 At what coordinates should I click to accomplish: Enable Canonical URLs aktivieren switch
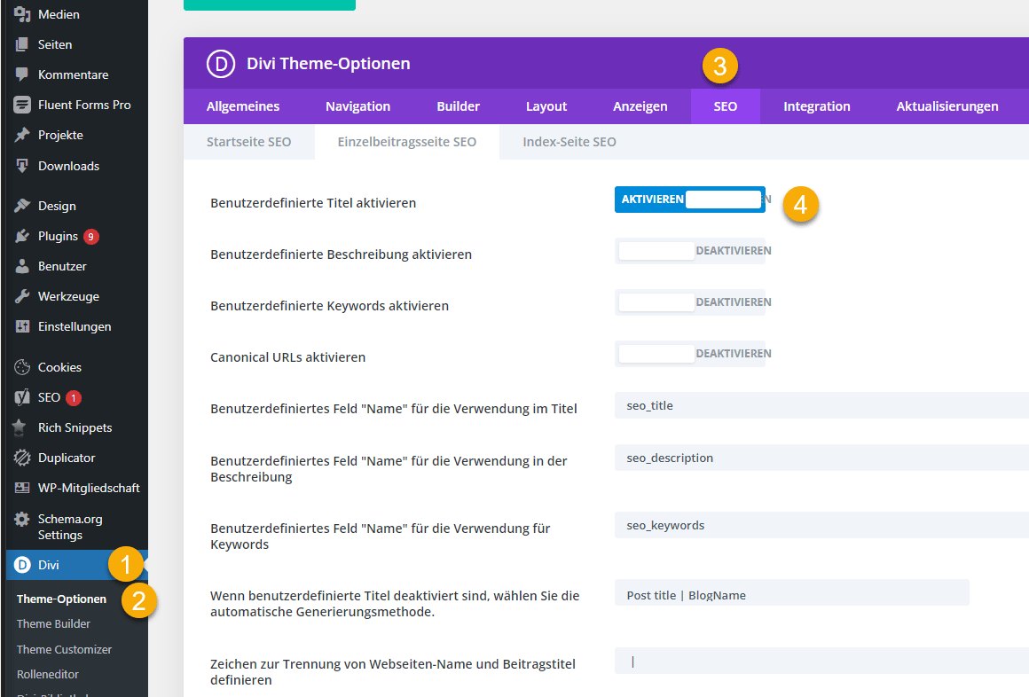point(690,354)
